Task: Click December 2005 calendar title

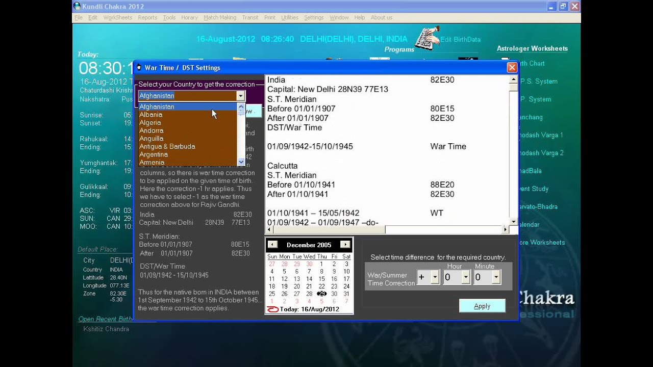Action: (309, 245)
